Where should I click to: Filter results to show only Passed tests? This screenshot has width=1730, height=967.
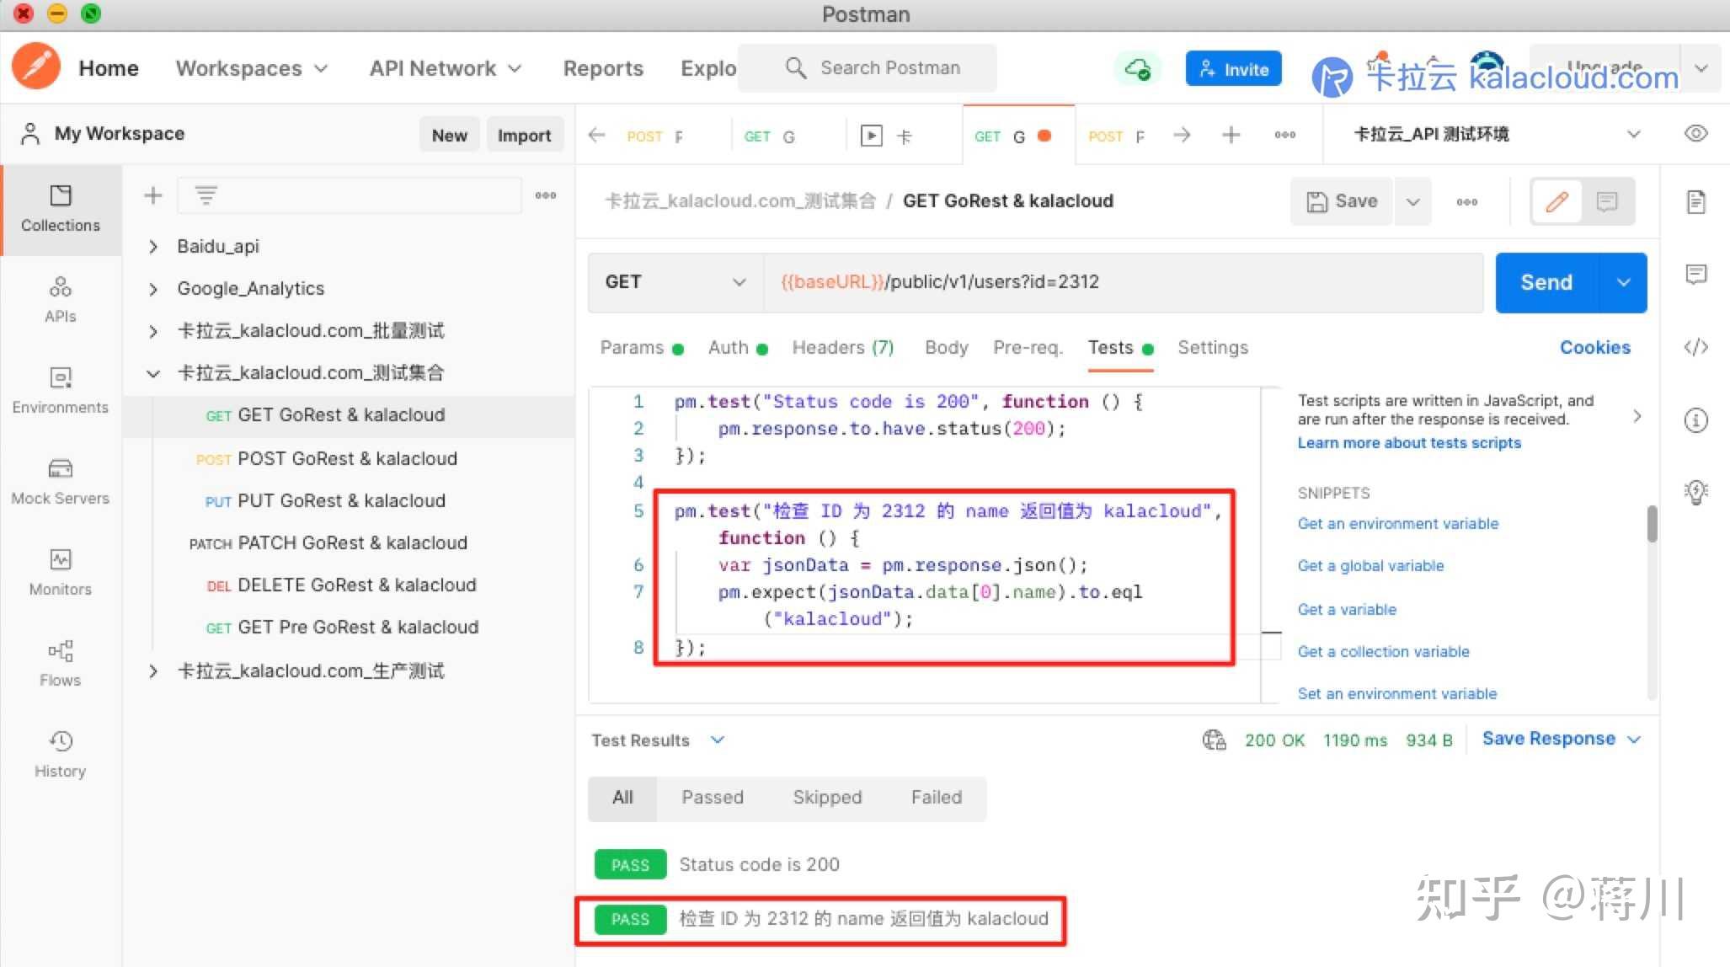(x=712, y=797)
